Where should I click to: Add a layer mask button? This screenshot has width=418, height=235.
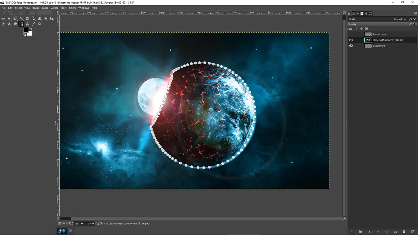tap(404, 232)
